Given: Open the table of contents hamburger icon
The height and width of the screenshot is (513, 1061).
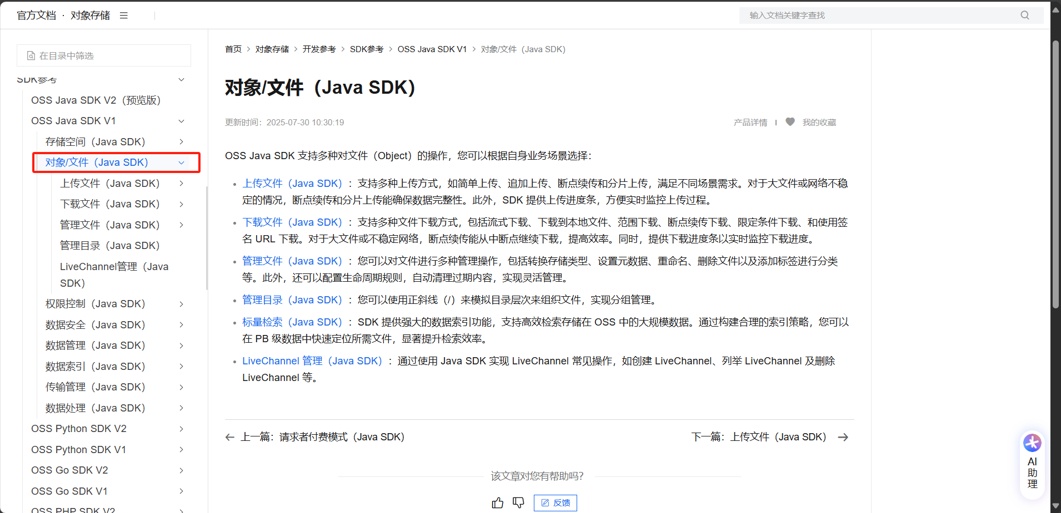Looking at the screenshot, I should coord(123,15).
